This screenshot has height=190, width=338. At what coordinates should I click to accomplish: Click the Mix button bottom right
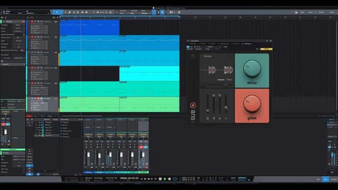(326, 179)
